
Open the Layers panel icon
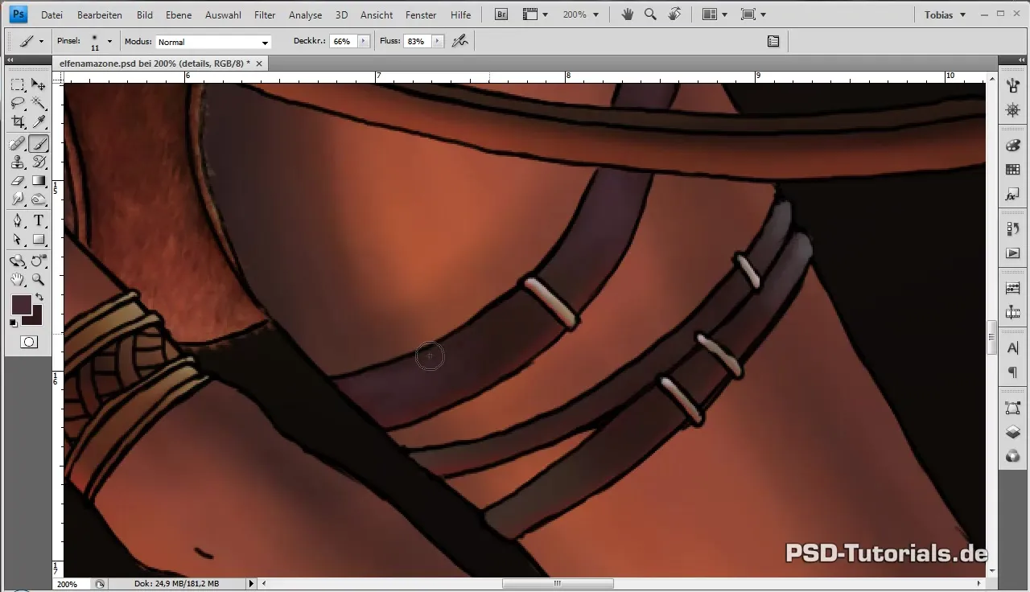click(x=1013, y=432)
